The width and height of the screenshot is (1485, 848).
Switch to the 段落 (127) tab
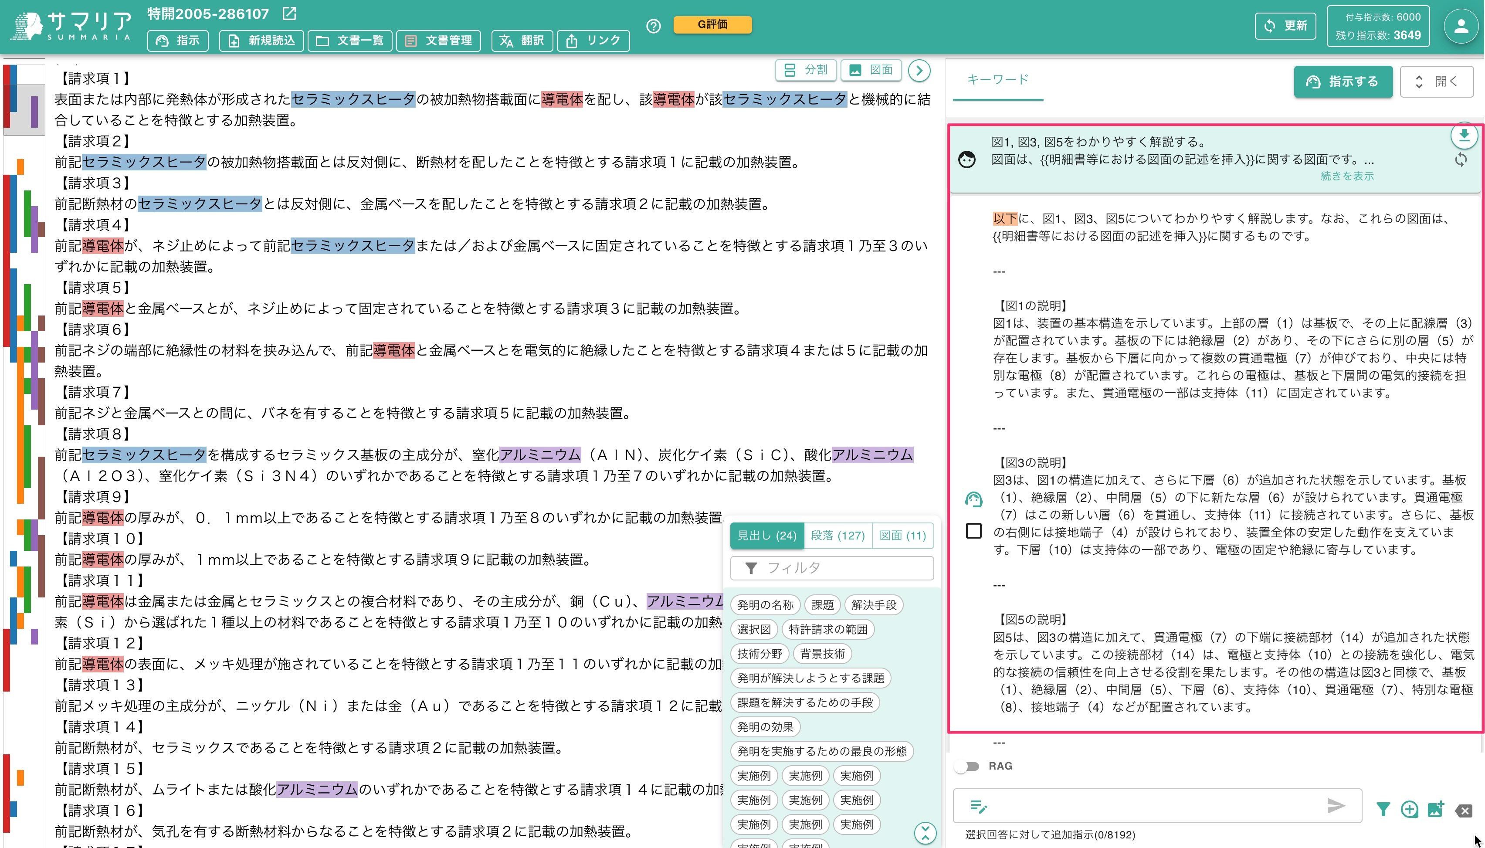837,535
